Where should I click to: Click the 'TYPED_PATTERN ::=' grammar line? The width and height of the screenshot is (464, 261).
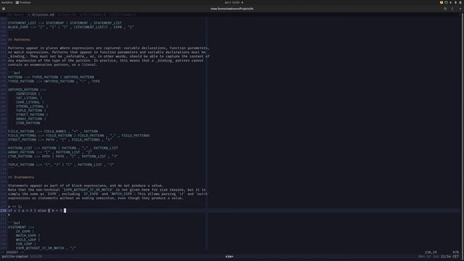tap(54, 81)
